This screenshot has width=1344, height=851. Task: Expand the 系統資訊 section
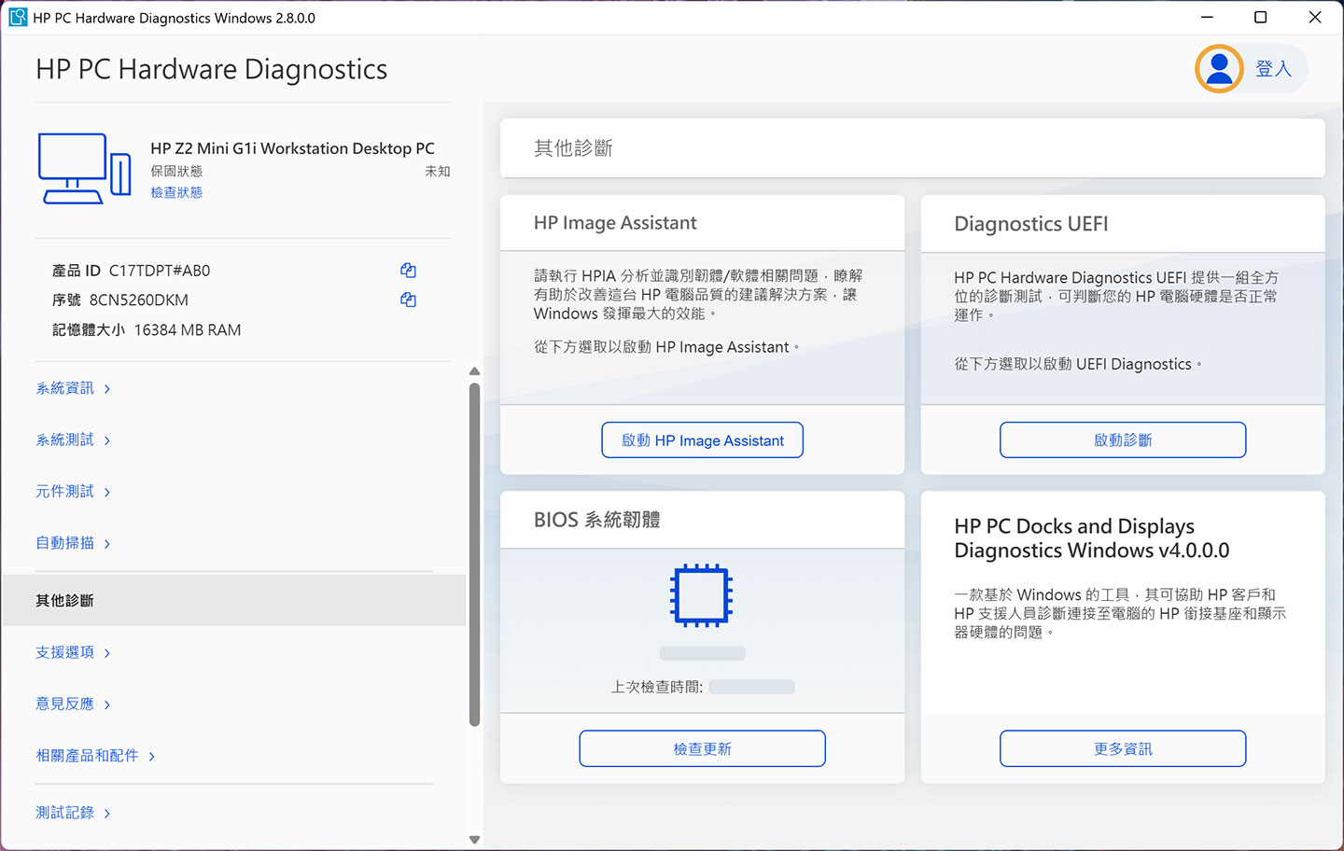pos(65,387)
